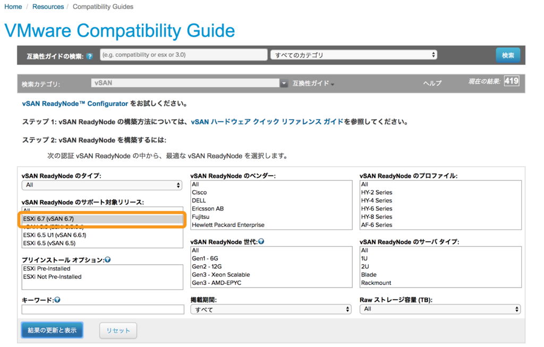The image size is (544, 347).
Task: Select ESXi Not Pre-Installed option
Action: pos(103,277)
